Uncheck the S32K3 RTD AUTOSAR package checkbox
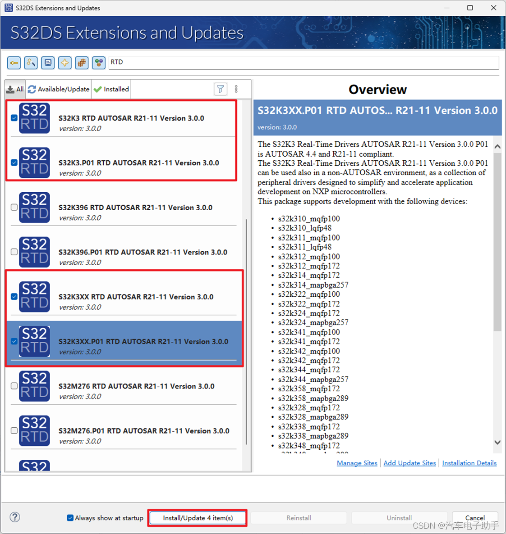This screenshot has height=534, width=506. click(x=14, y=118)
